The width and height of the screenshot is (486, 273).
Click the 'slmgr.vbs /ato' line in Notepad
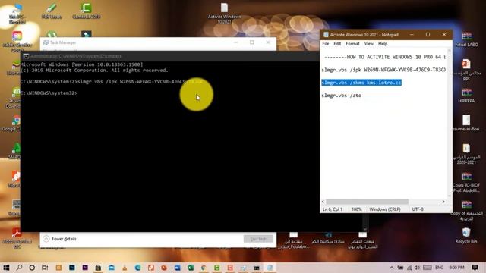point(341,96)
